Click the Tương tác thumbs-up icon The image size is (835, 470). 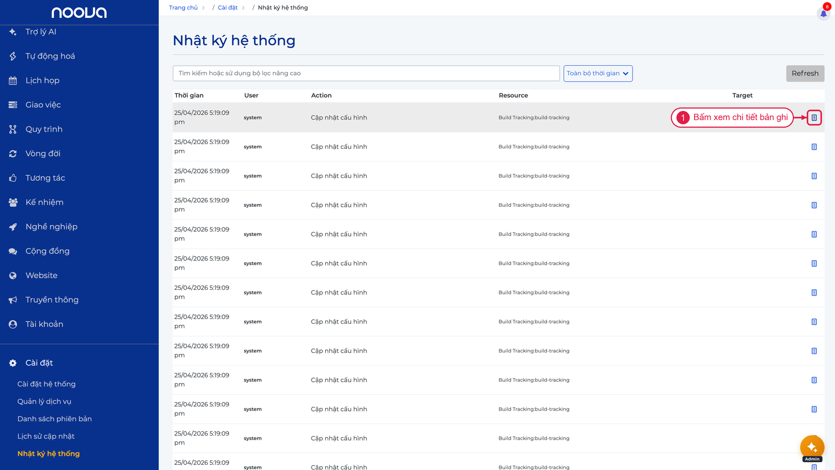[x=13, y=178]
